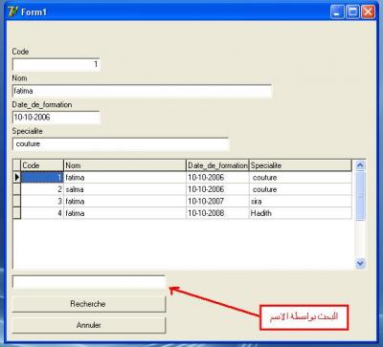Maximize the Form1 window
Screen dimensions: 383x347
click(x=352, y=12)
